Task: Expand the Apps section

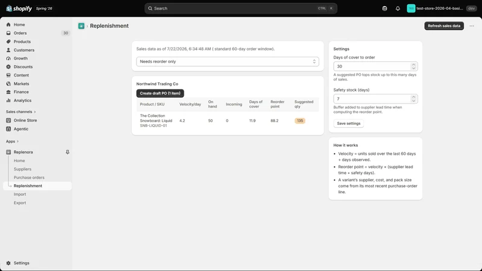Action: tap(12, 142)
